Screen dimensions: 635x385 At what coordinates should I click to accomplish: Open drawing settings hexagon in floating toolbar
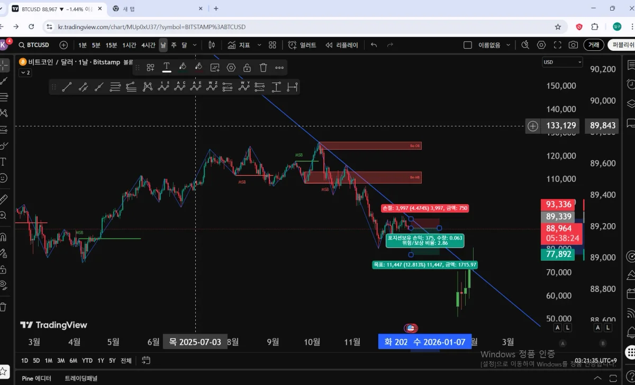pyautogui.click(x=231, y=67)
